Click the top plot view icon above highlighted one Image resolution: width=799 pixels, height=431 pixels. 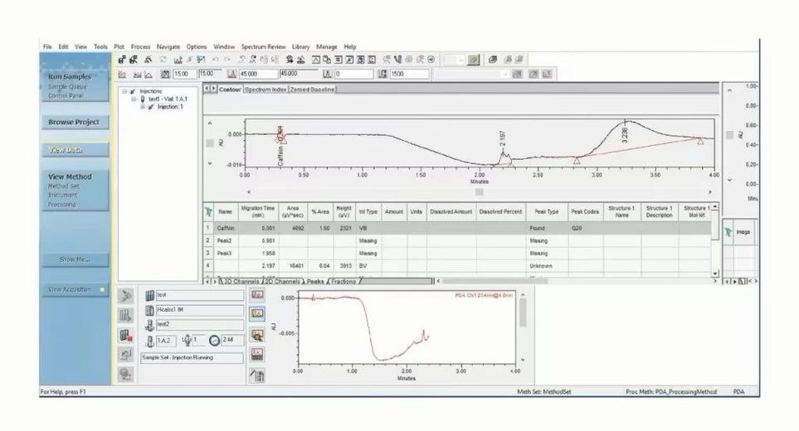click(x=257, y=294)
